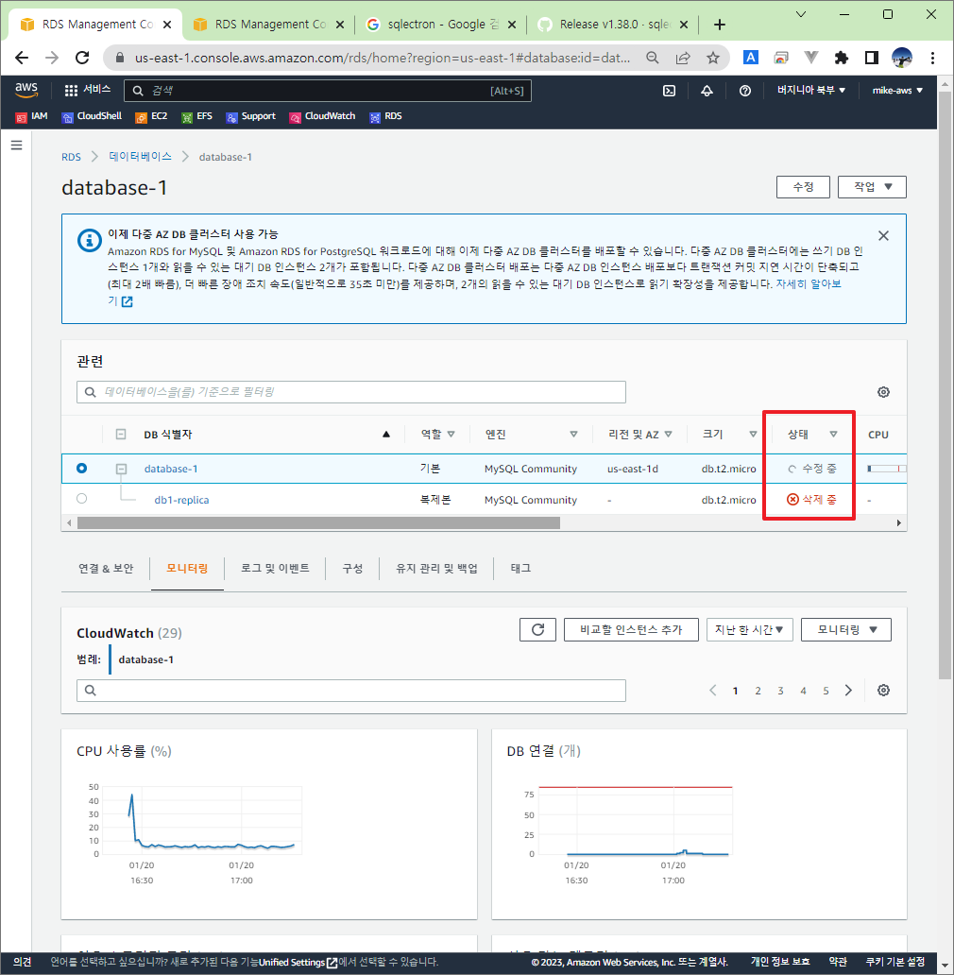
Task: Open EC2 shortcut in favorites bar
Action: (152, 117)
